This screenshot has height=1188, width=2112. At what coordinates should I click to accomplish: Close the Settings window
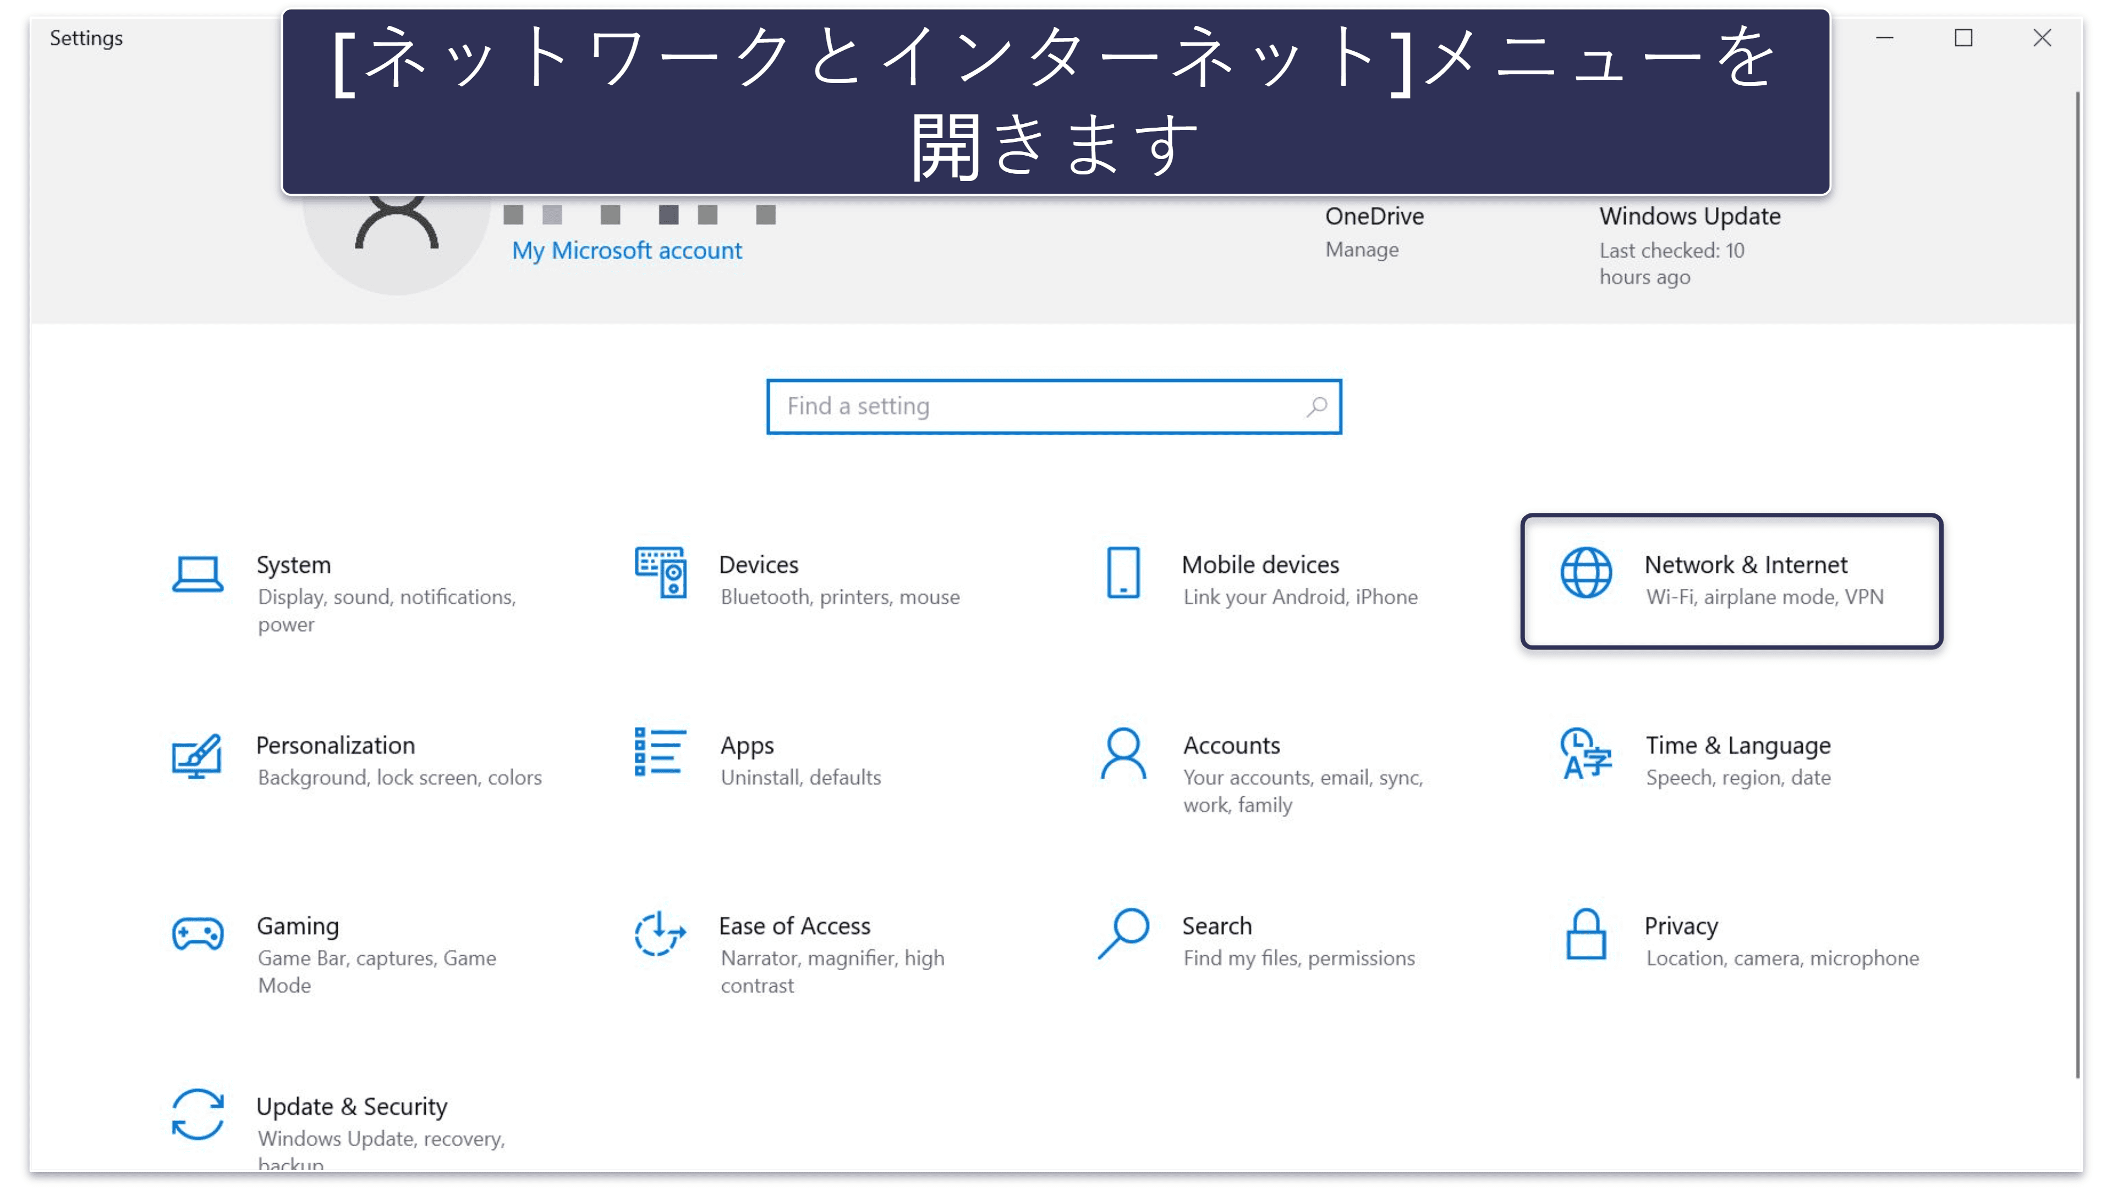(x=2042, y=38)
